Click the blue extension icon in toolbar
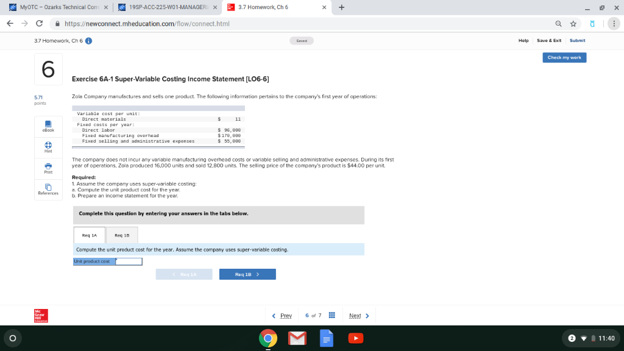The width and height of the screenshot is (624, 351). click(x=592, y=24)
